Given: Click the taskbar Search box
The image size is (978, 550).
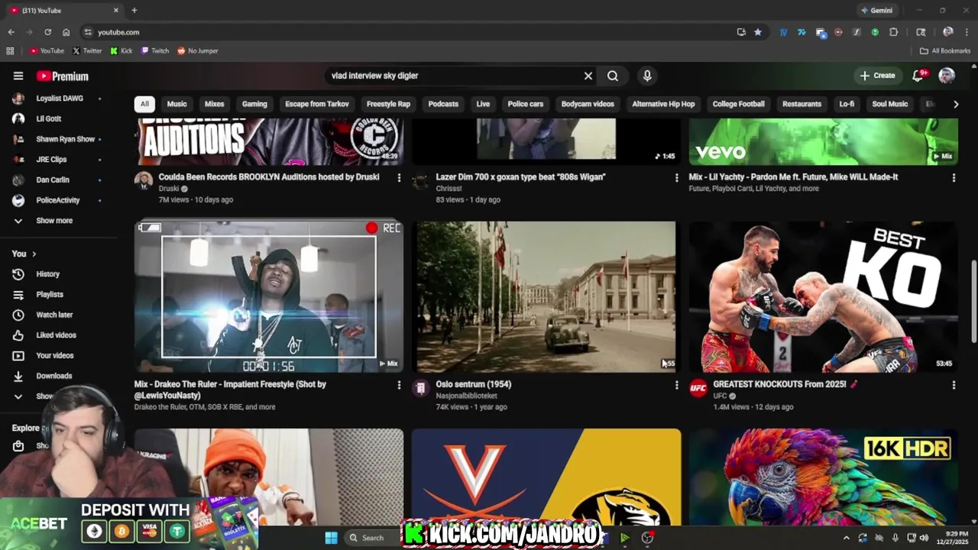Looking at the screenshot, I should [371, 538].
